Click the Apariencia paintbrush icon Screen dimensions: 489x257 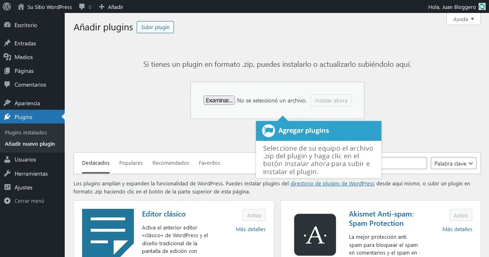coord(7,103)
